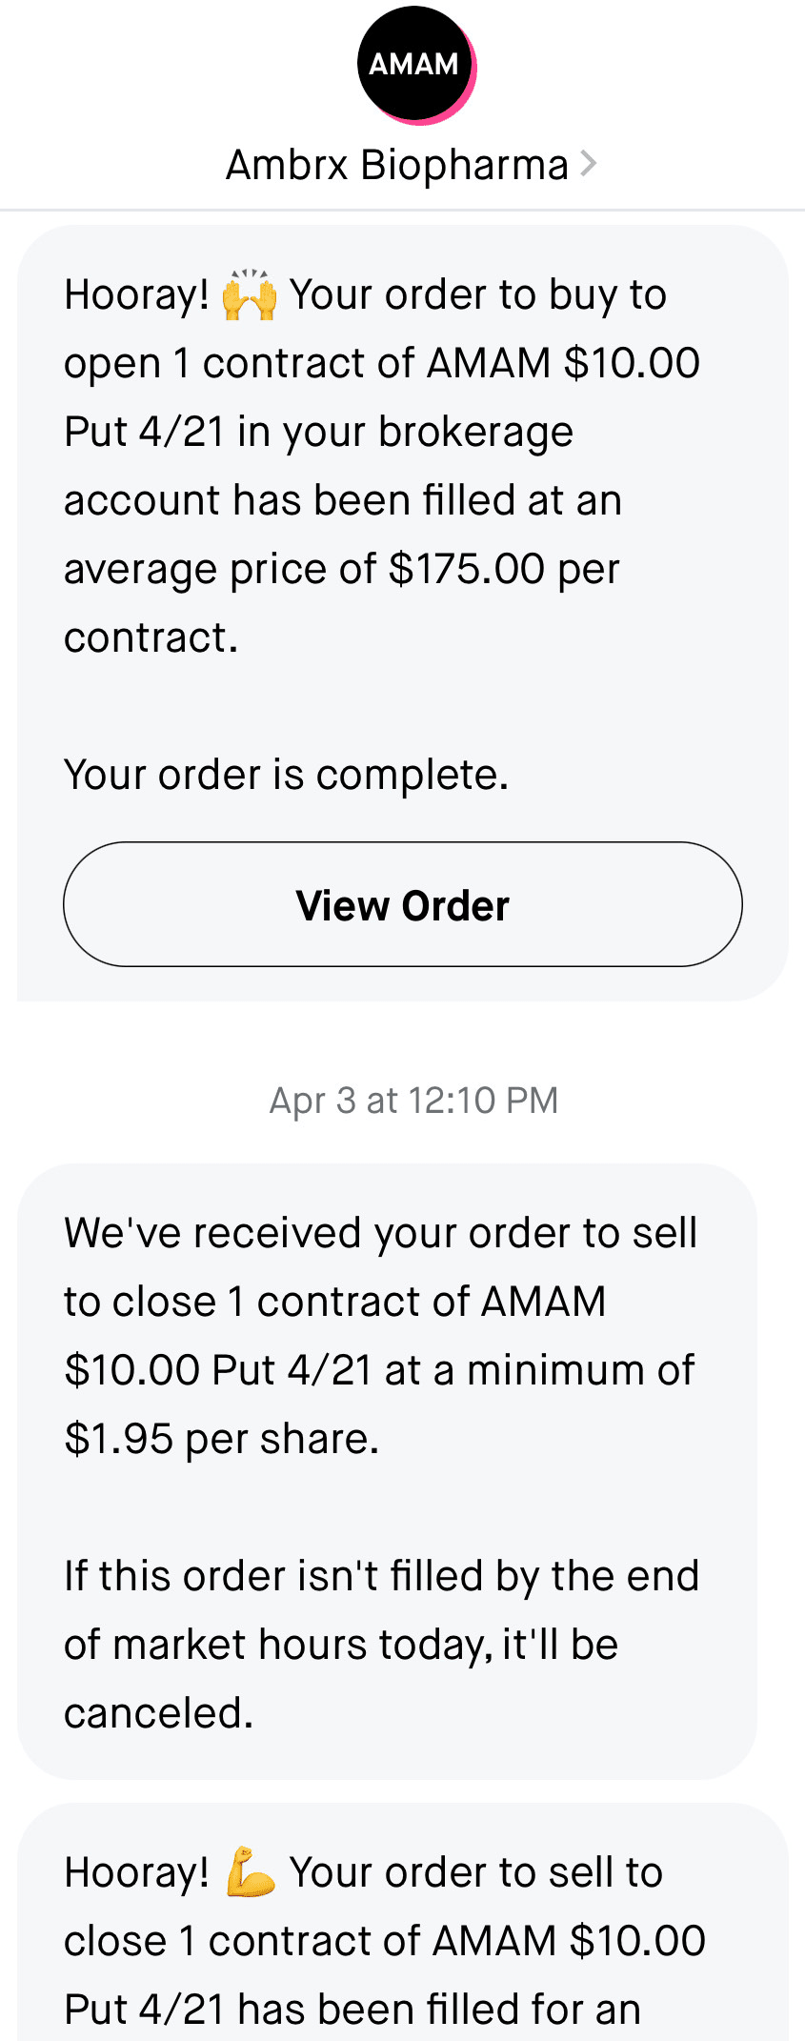The width and height of the screenshot is (805, 2041).
Task: Tap the "We've received your order" message
Action: (x=380, y=1233)
